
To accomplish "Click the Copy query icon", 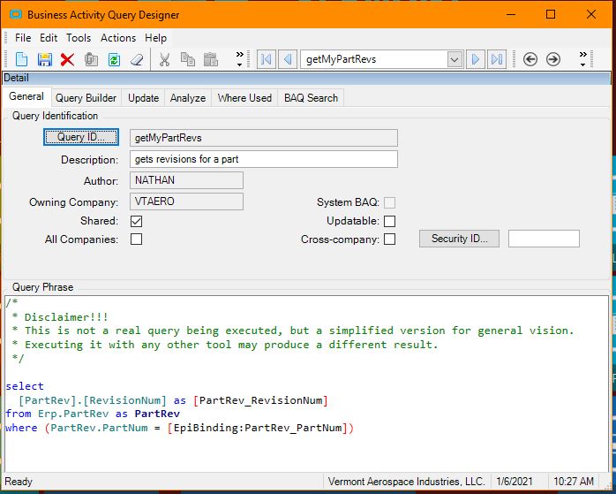I will (91, 59).
